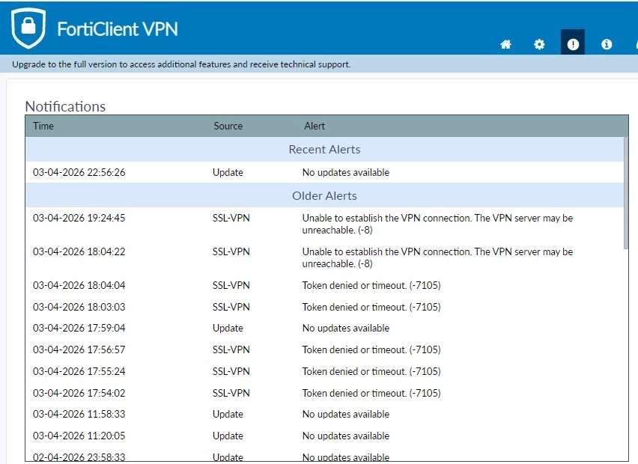
Task: Click No updates available at 11:20:05
Action: coord(346,436)
